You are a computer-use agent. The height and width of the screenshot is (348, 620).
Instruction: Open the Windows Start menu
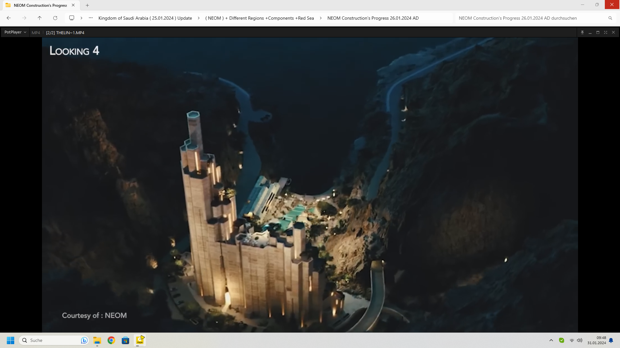[10, 340]
